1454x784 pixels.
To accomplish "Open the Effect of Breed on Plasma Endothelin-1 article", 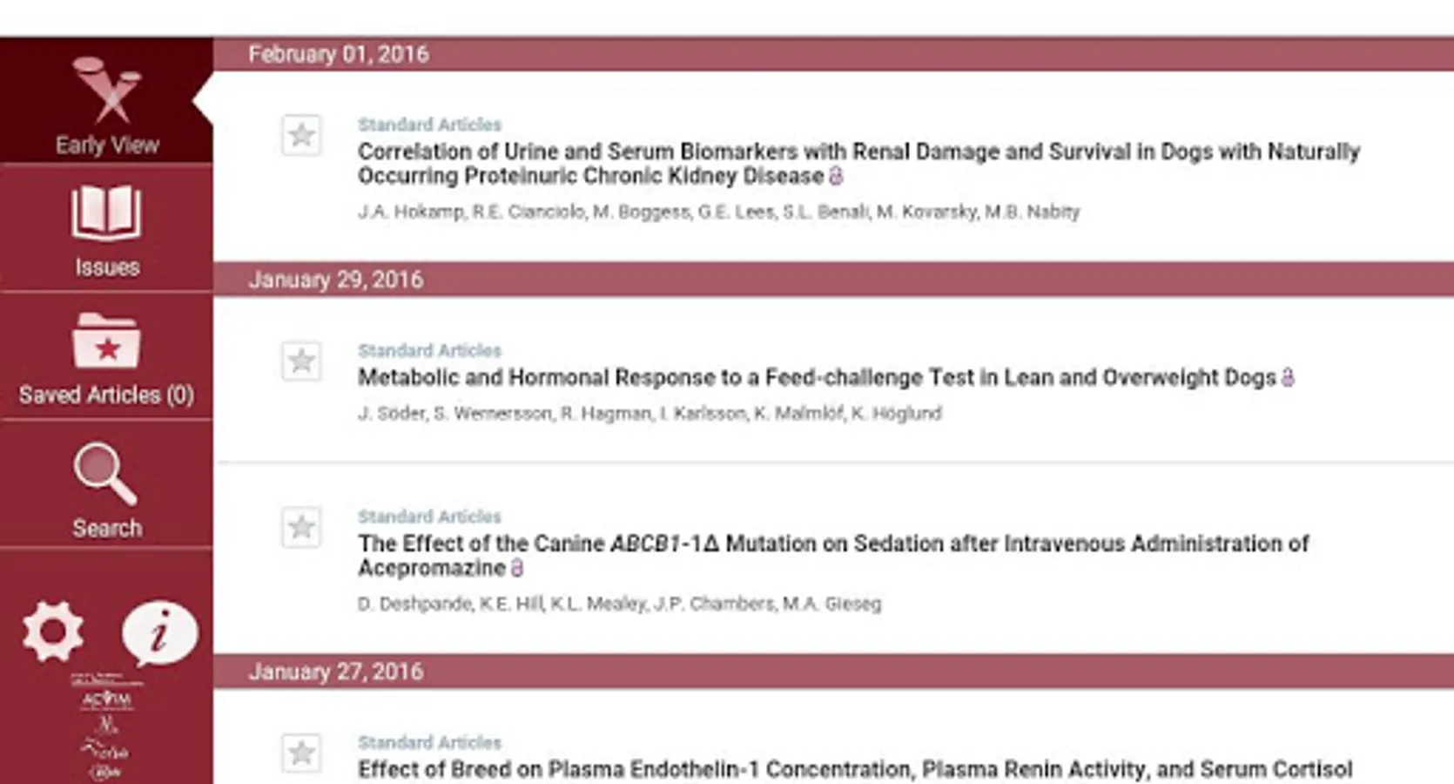I will point(854,769).
